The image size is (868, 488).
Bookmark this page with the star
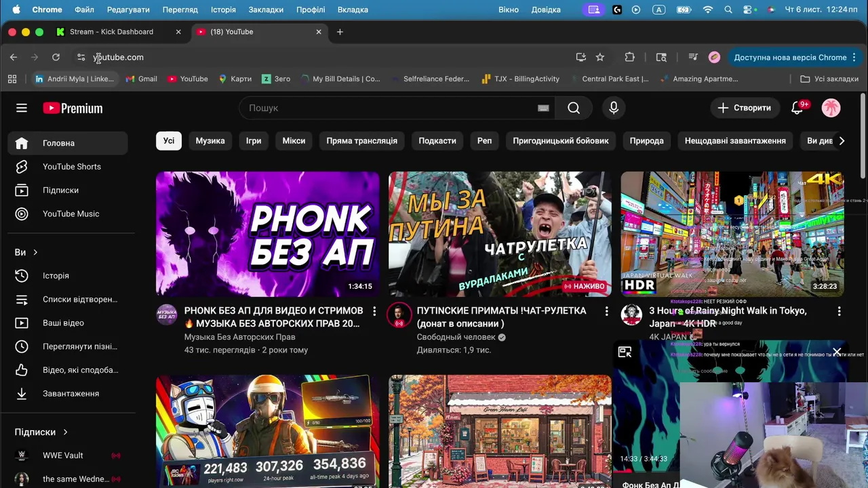[600, 58]
